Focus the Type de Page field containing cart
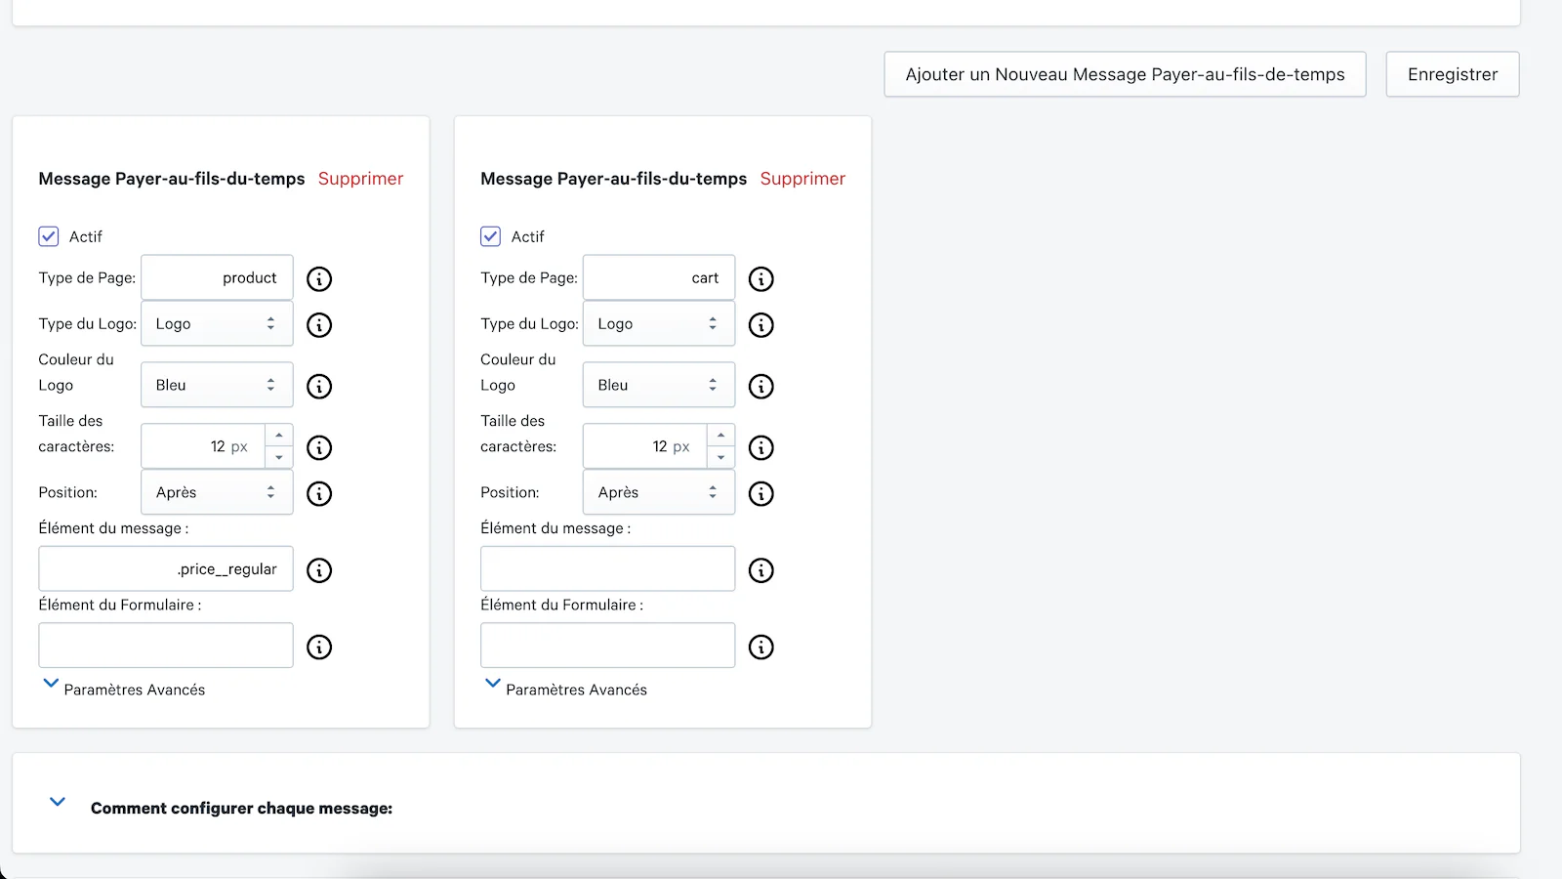The width and height of the screenshot is (1562, 879). (x=659, y=277)
